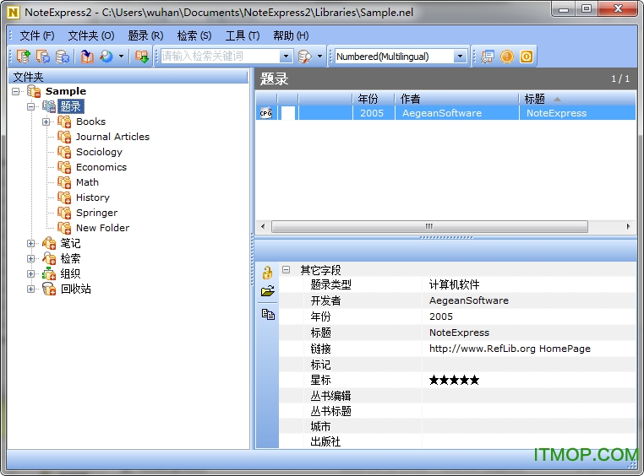644x476 pixels.
Task: Collapse the 题录 tree node
Action: click(x=30, y=106)
